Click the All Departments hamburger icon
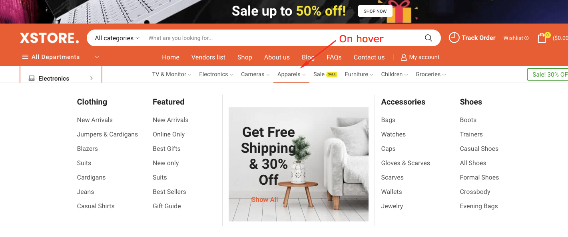 pos(25,57)
